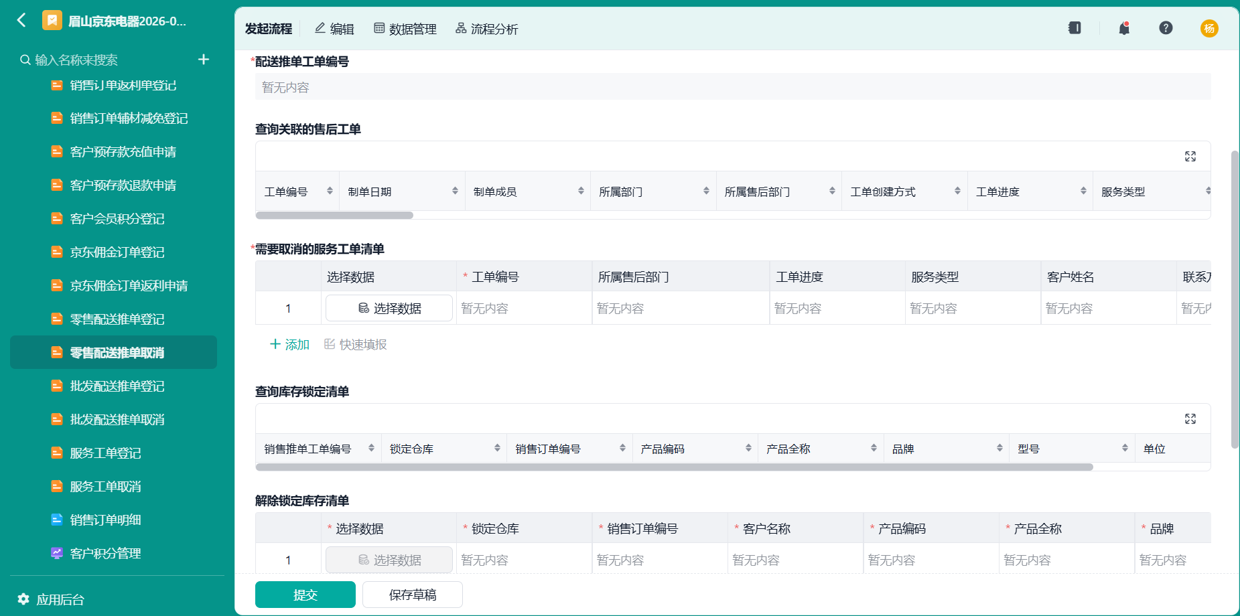Open the 编辑 tab
1240x616 pixels.
pyautogui.click(x=334, y=29)
